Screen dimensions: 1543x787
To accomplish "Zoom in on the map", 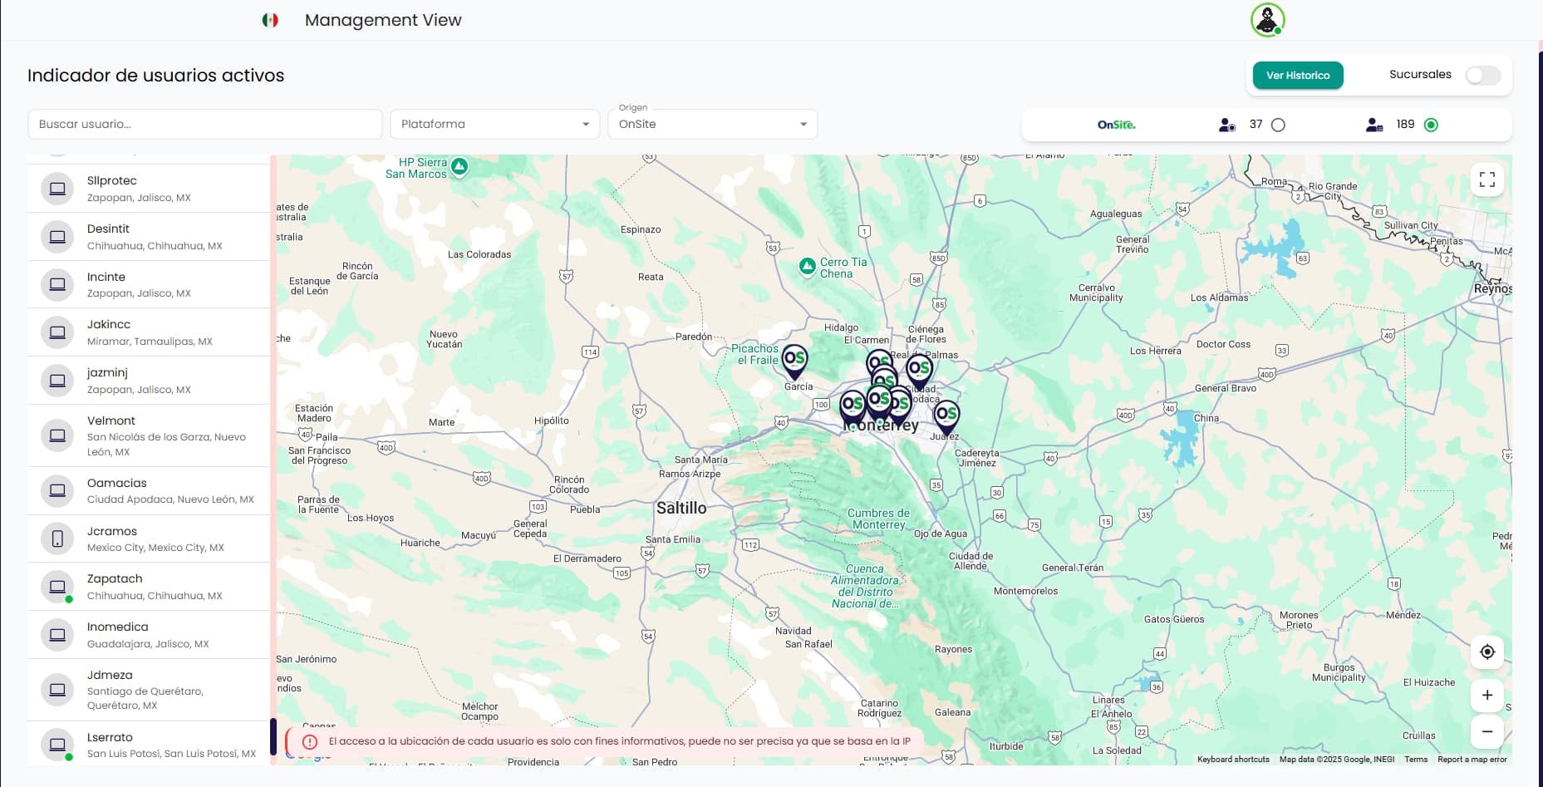I will coord(1487,696).
